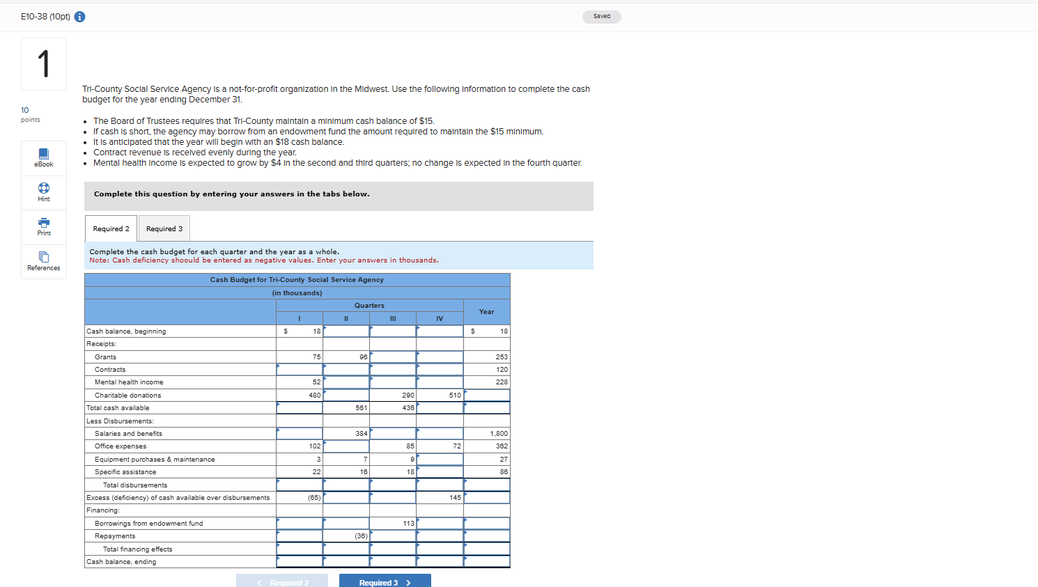The width and height of the screenshot is (1038, 587).
Task: Click Repayments Year input cell
Action: click(487, 536)
